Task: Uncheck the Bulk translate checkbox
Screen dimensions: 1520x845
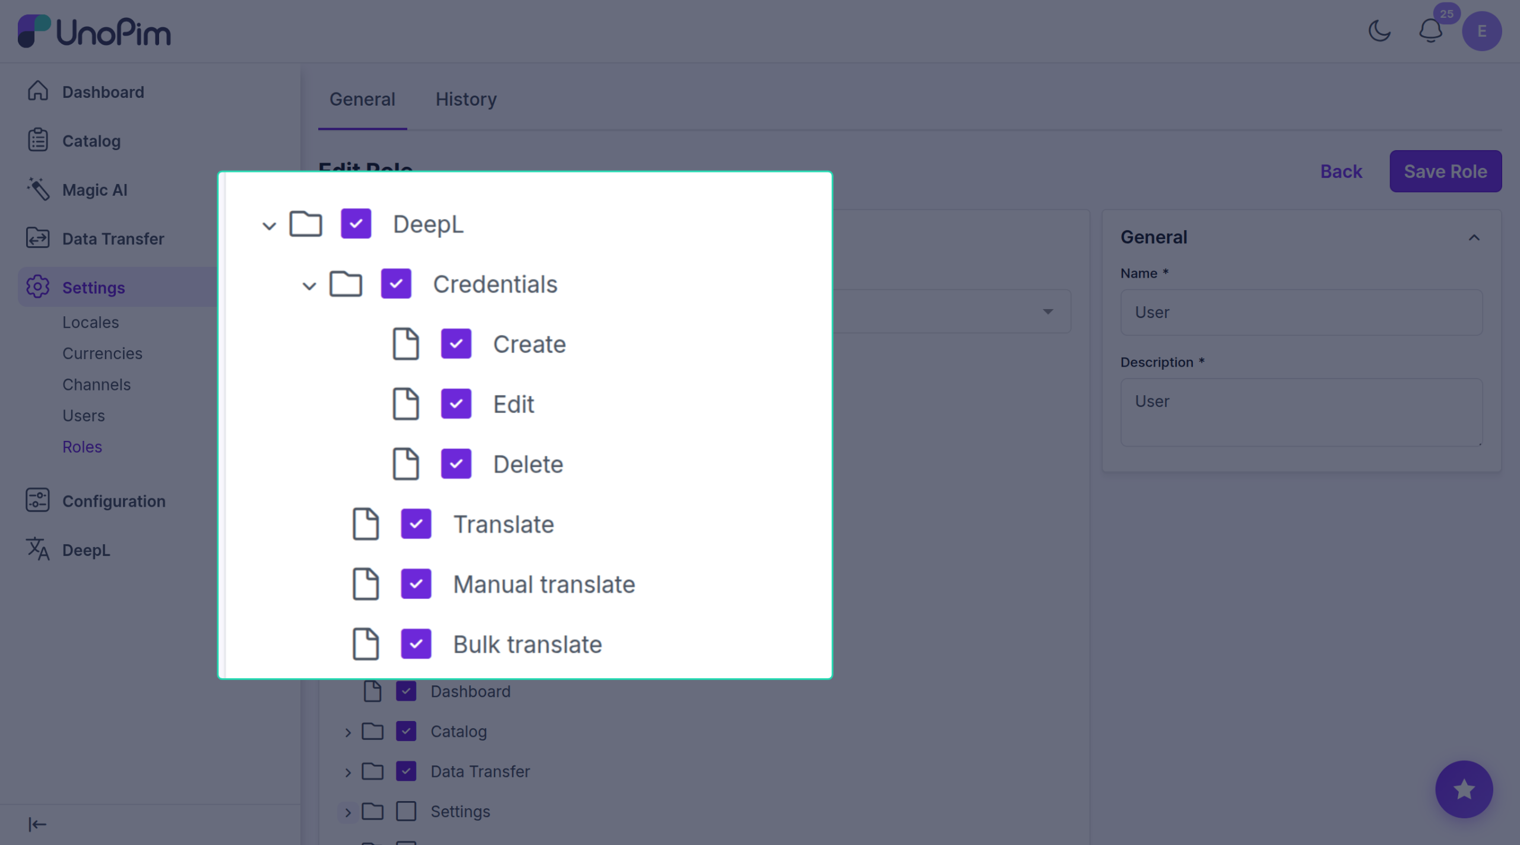Action: pyautogui.click(x=416, y=643)
